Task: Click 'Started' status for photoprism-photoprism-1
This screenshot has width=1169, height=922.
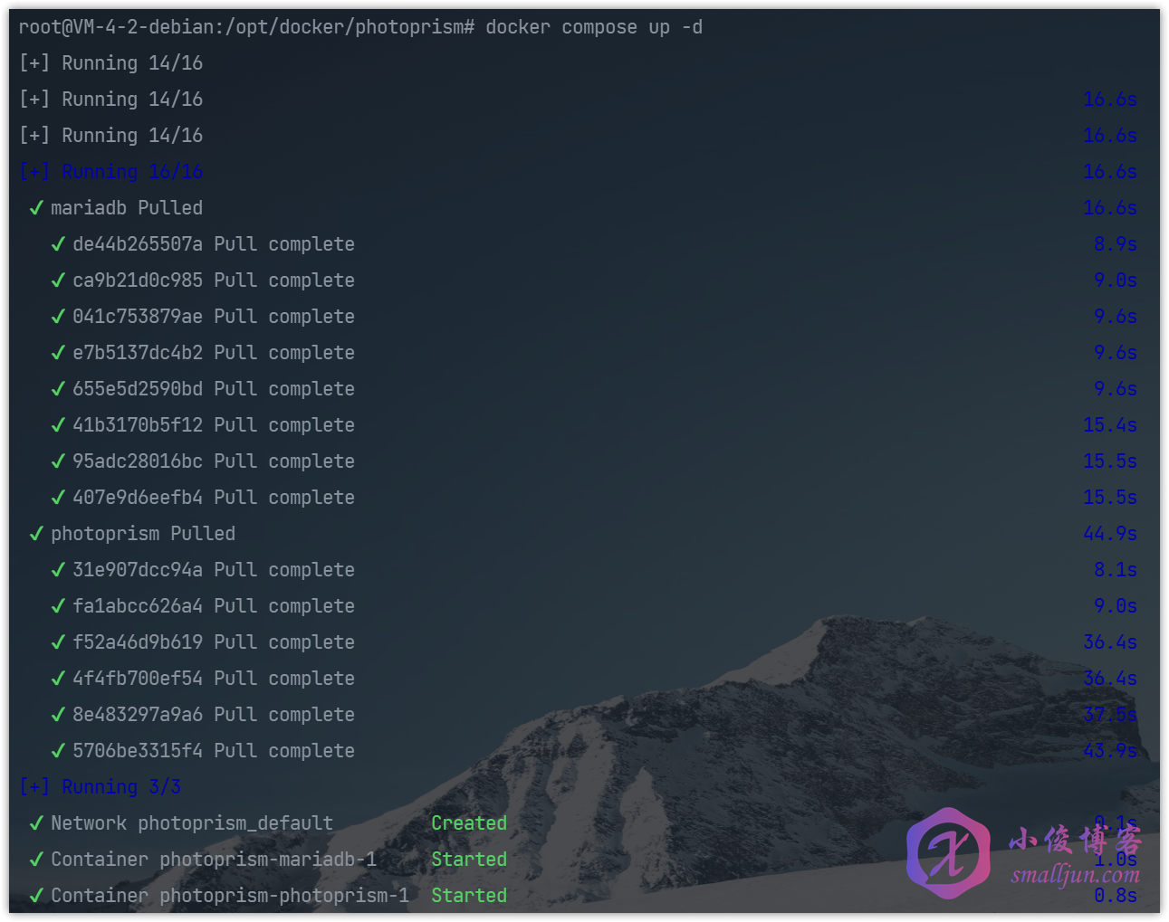Action: tap(469, 896)
